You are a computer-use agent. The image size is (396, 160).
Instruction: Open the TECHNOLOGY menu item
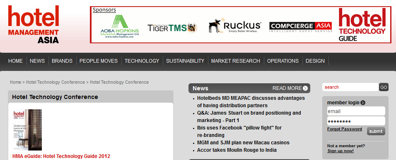(x=142, y=61)
